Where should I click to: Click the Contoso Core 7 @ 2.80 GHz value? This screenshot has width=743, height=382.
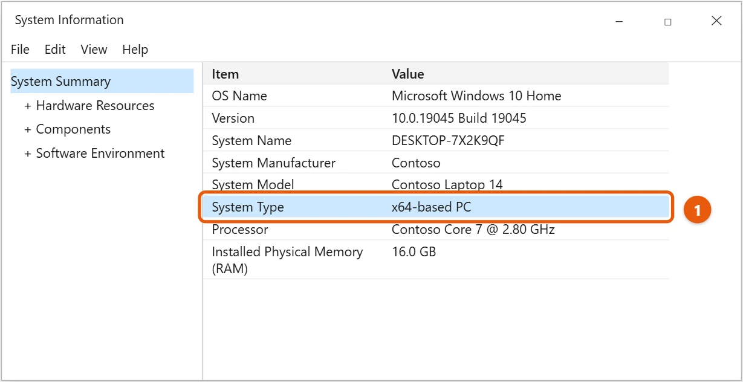(x=473, y=229)
